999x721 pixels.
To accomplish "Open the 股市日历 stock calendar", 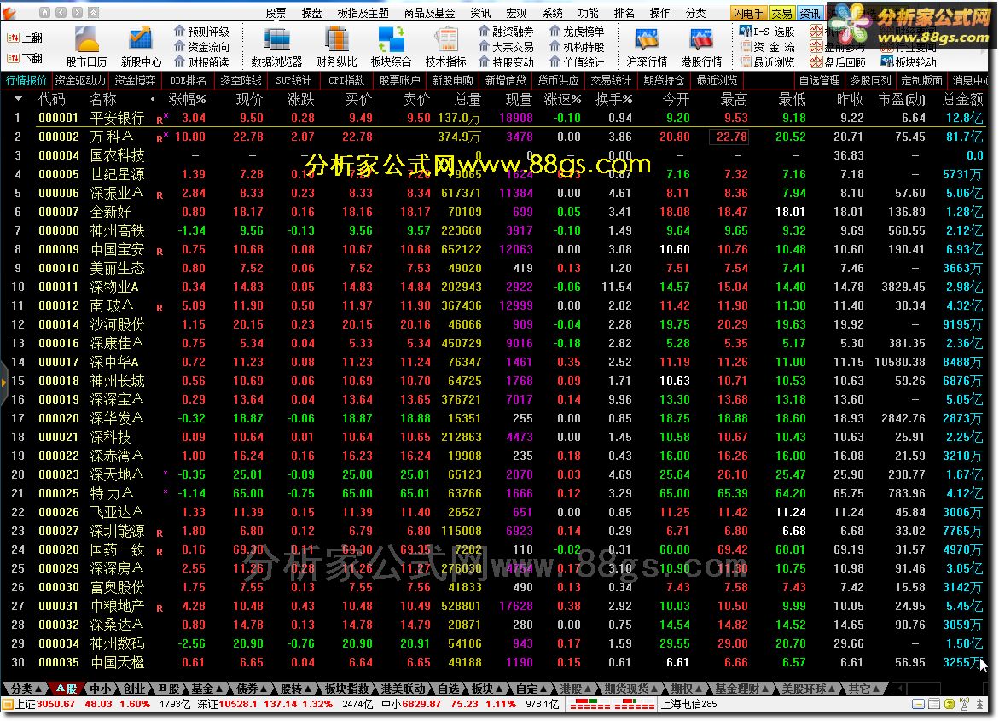I will point(87,47).
